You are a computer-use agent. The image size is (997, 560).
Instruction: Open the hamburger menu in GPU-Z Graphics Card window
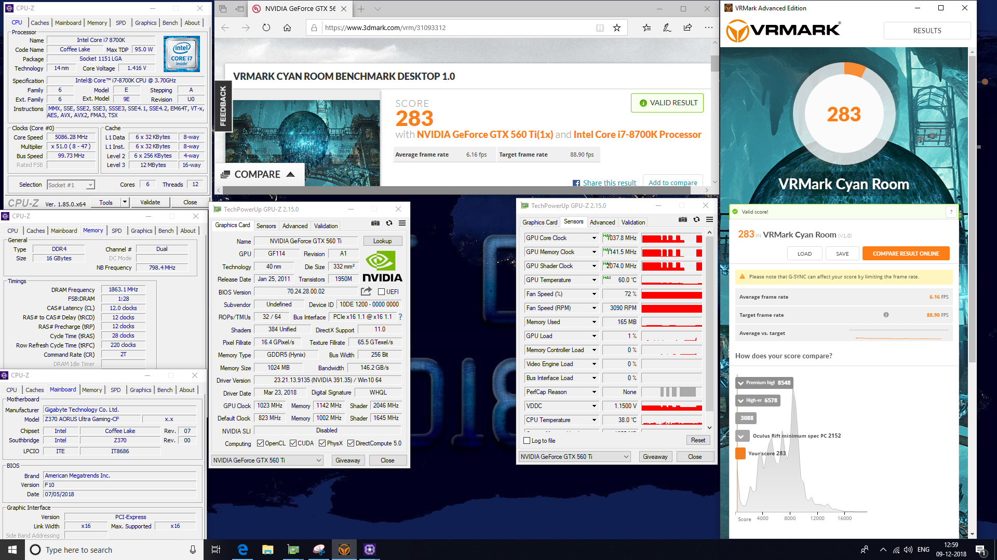(x=402, y=223)
